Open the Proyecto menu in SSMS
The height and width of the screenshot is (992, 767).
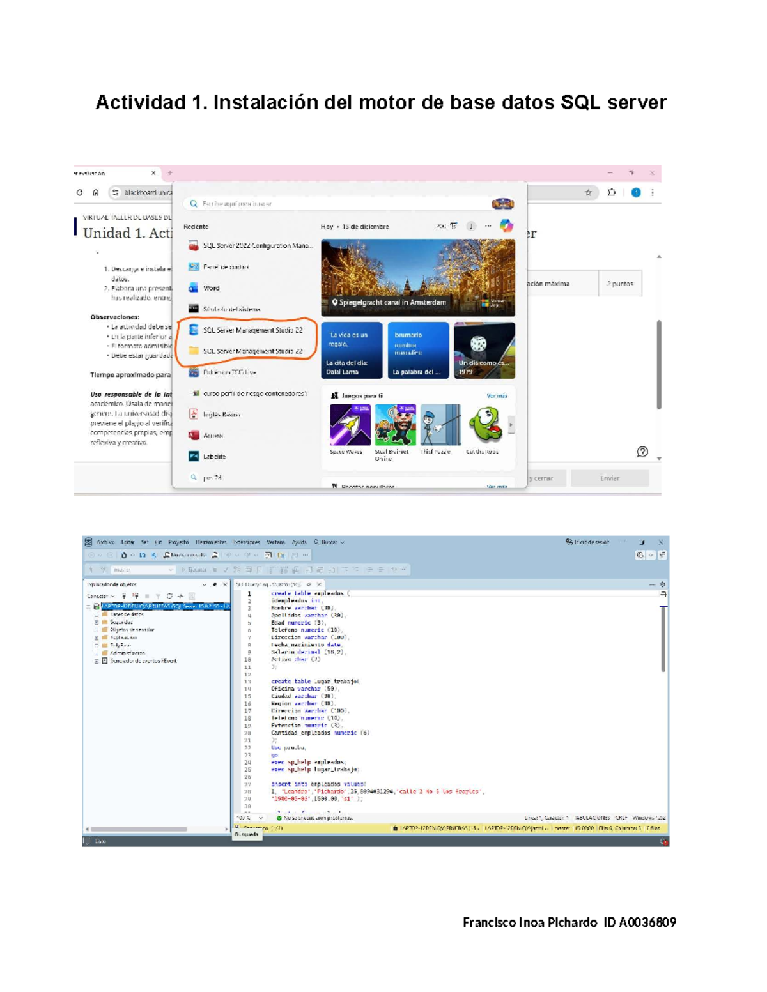[178, 542]
